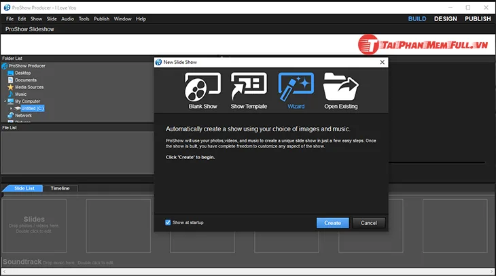Close the New Slide Show dialog
The image size is (496, 276).
[x=382, y=62]
